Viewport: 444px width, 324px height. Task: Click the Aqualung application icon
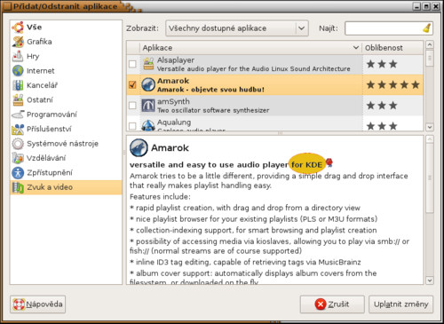point(148,125)
